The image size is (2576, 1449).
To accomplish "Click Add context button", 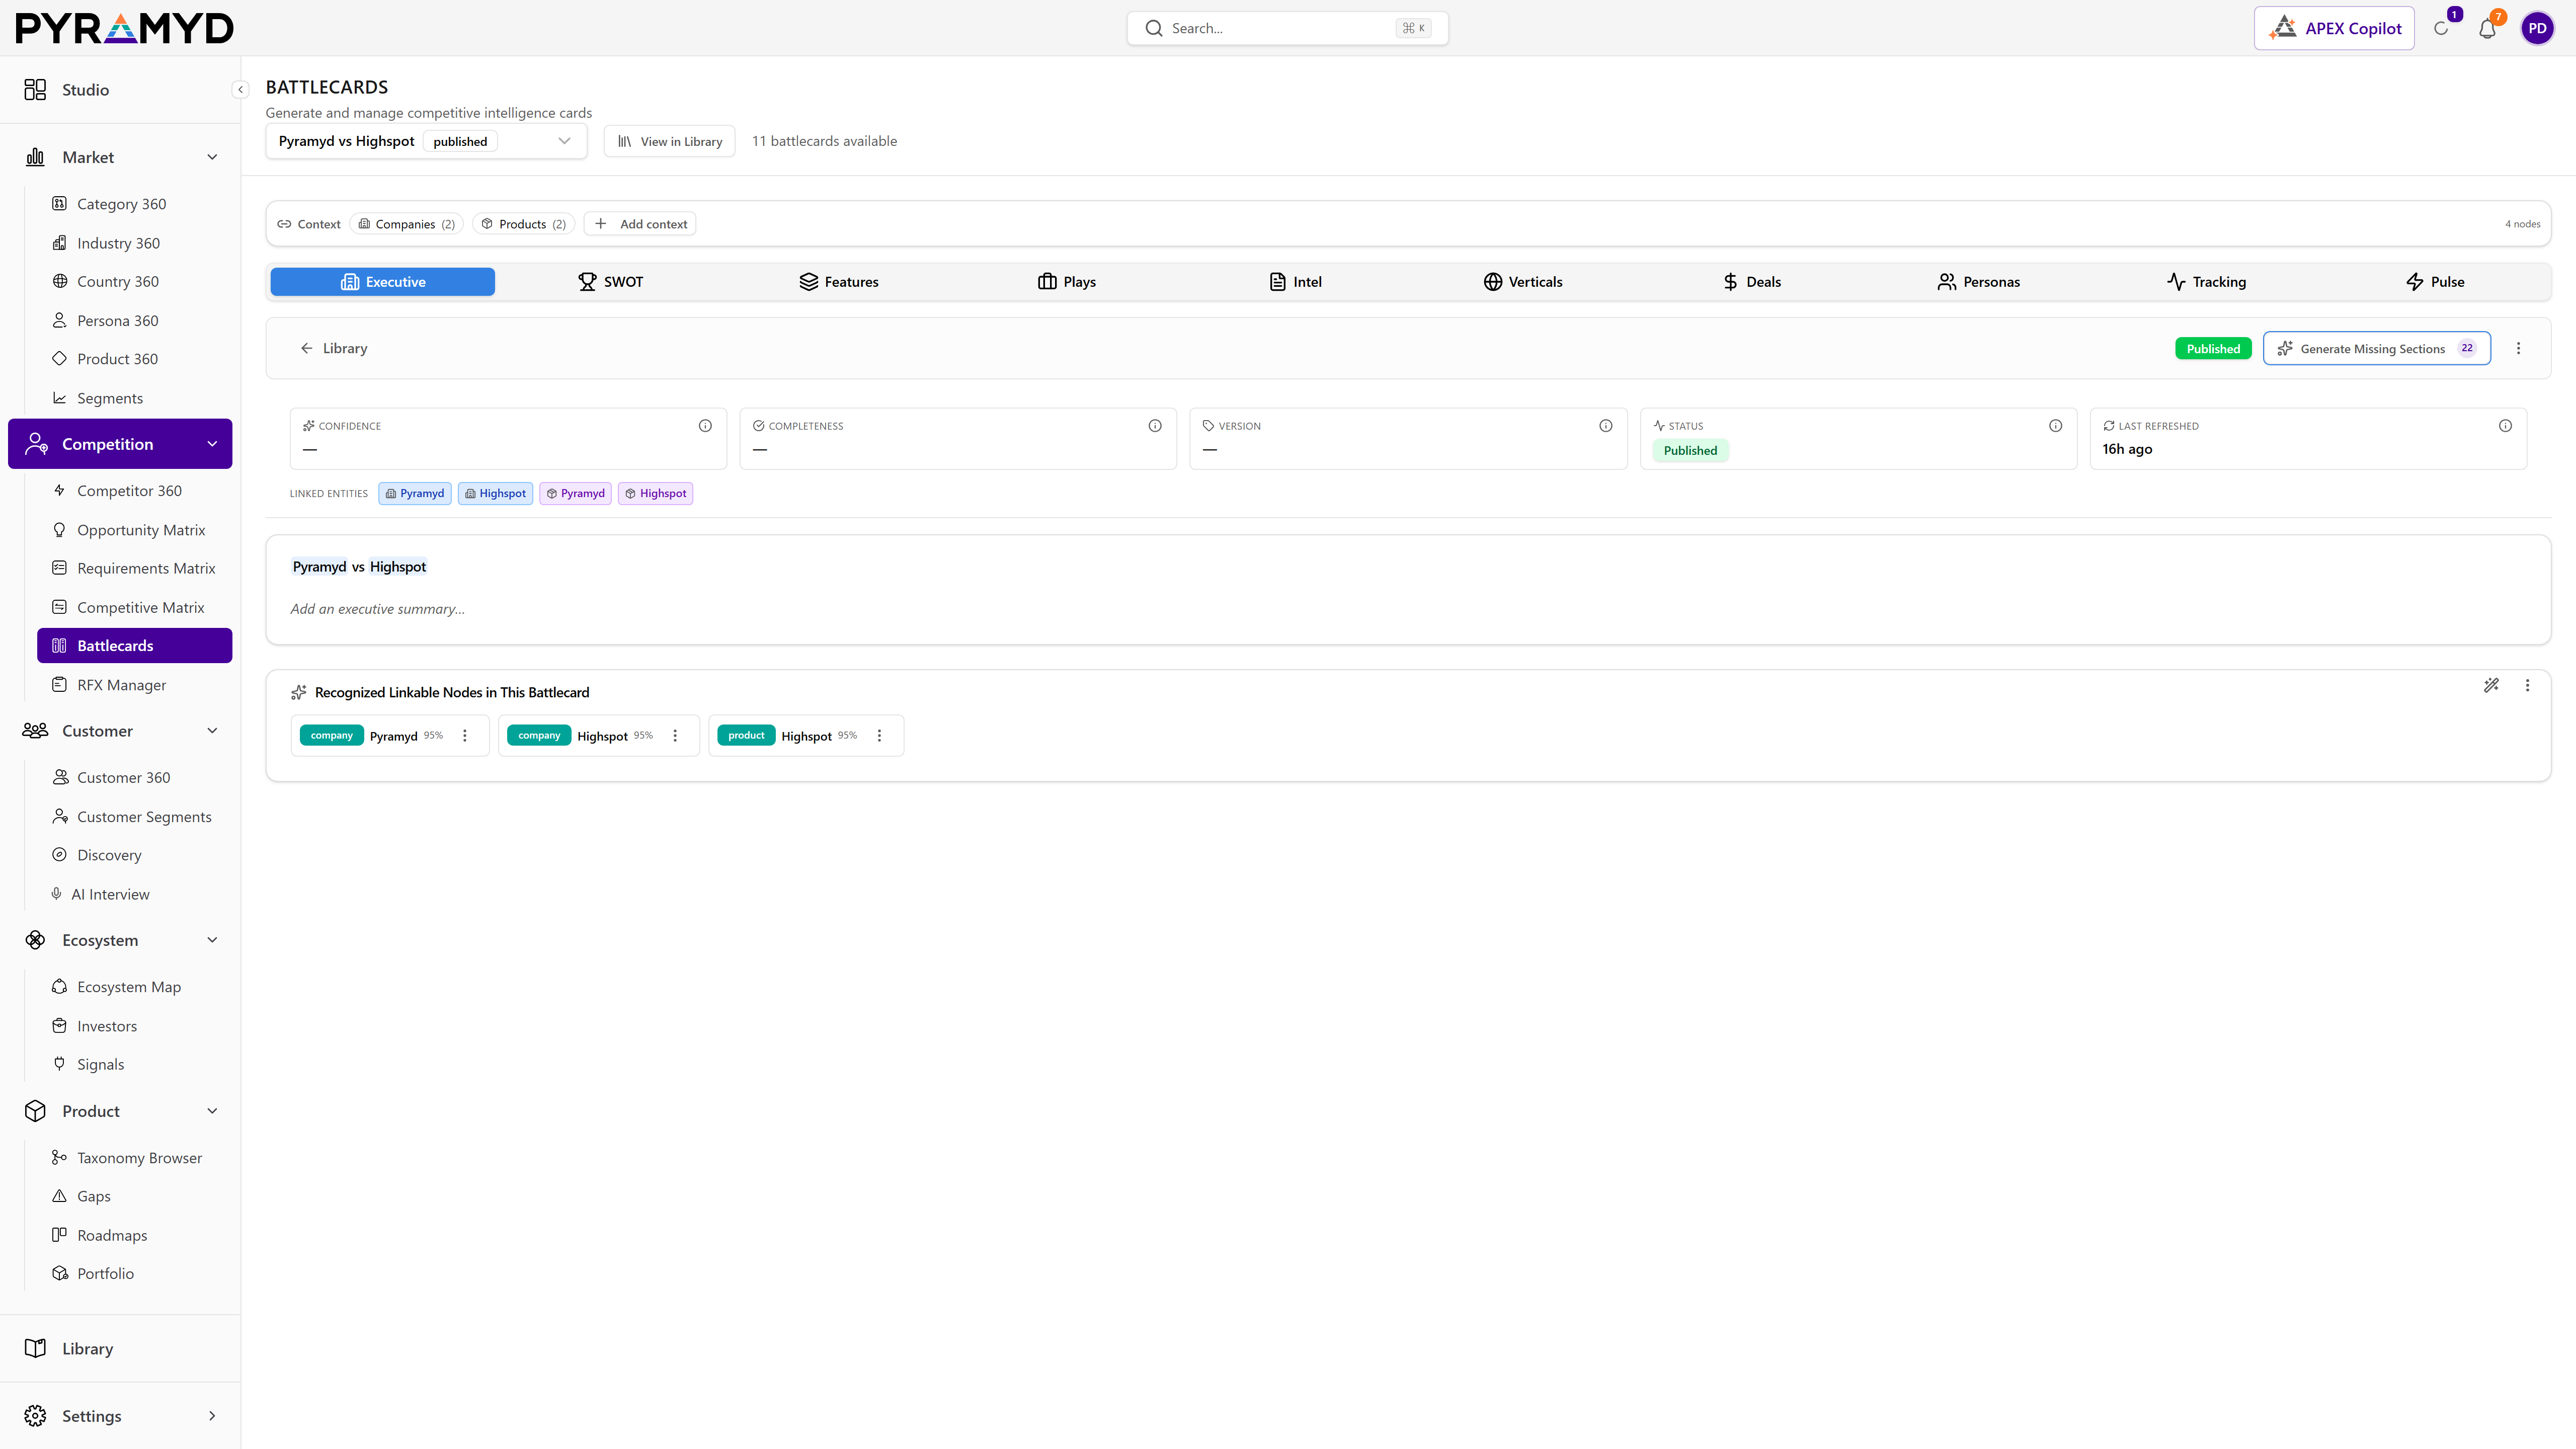I will pyautogui.click(x=640, y=224).
